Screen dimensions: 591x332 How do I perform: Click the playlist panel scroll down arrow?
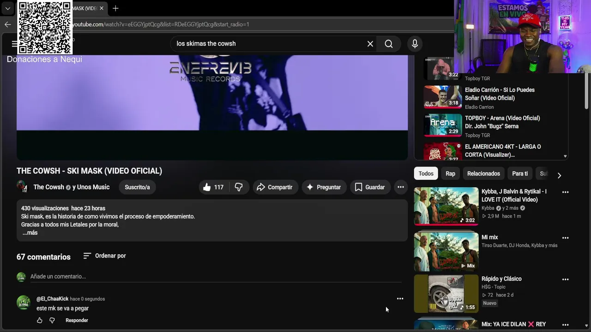(x=565, y=156)
